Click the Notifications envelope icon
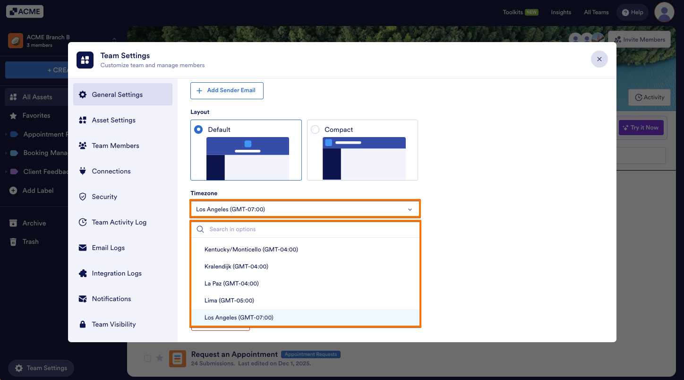Viewport: 684px width, 380px height. coord(83,299)
